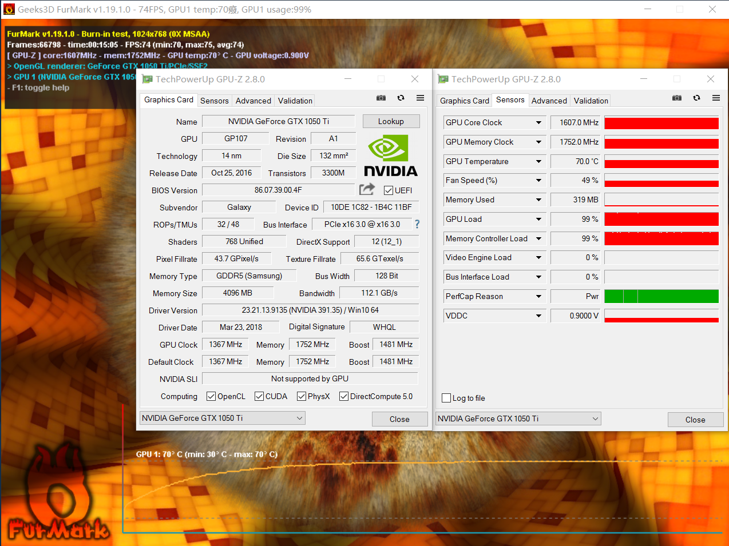The height and width of the screenshot is (546, 729).
Task: Click the Memory Type field GDDR5 (Samsung)
Action: 249,276
